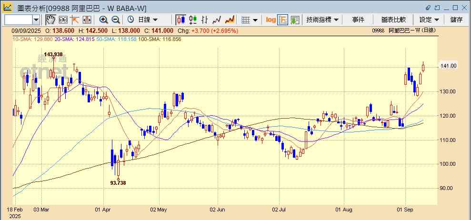Image resolution: width=471 pixels, height=220 pixels.
Task: Zoom out of the chart
Action: [x=116, y=20]
